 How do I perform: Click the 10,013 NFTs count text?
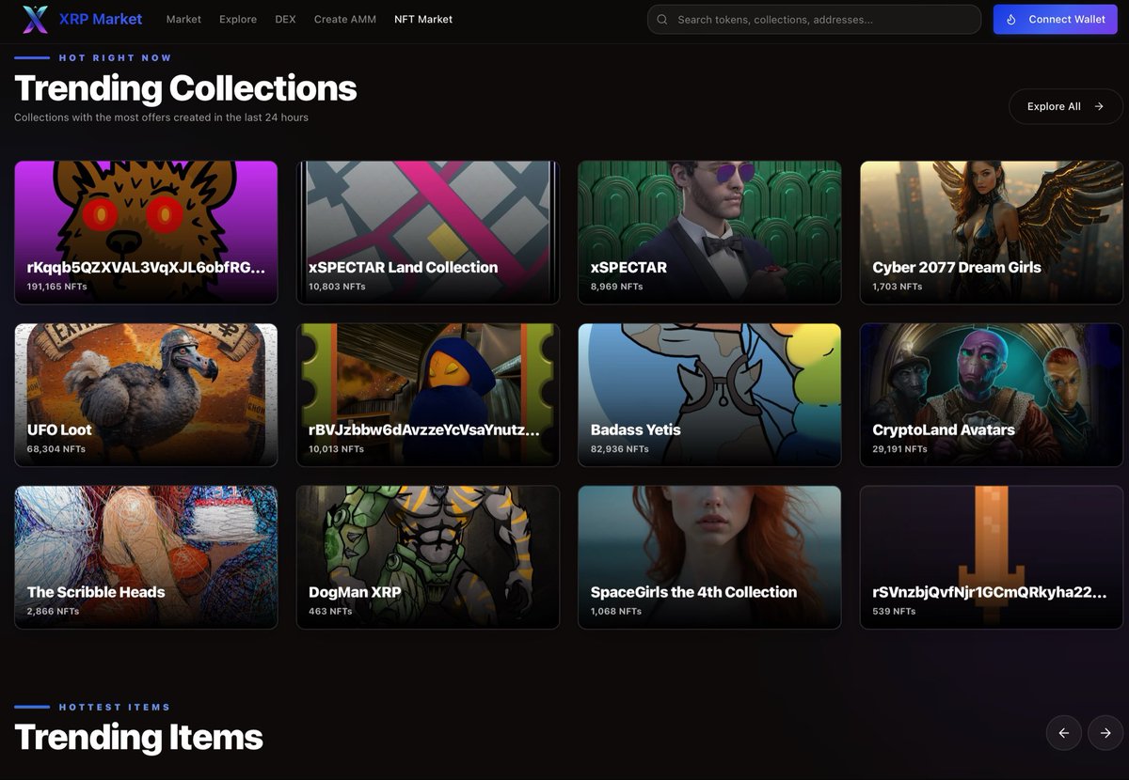[x=337, y=449]
